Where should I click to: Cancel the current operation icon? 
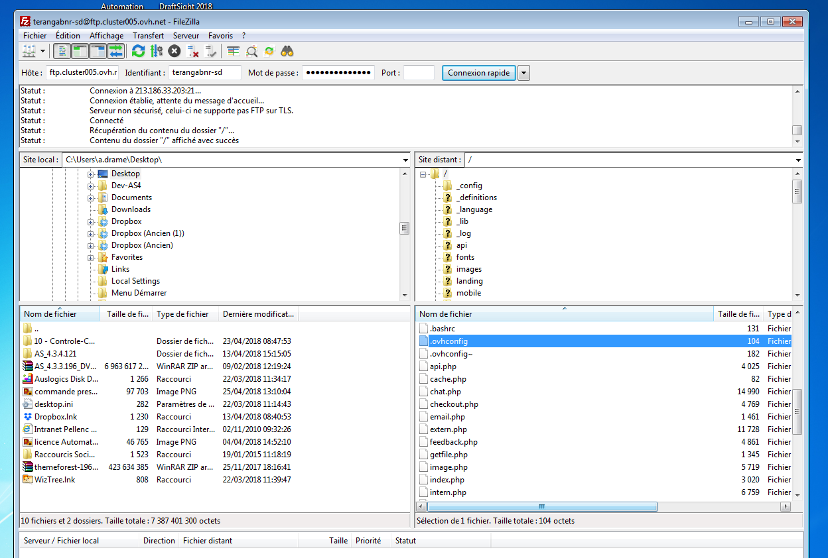pyautogui.click(x=174, y=51)
